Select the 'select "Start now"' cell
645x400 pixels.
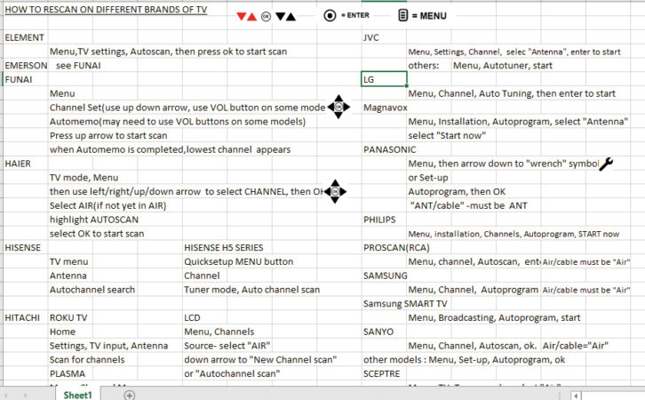(447, 135)
